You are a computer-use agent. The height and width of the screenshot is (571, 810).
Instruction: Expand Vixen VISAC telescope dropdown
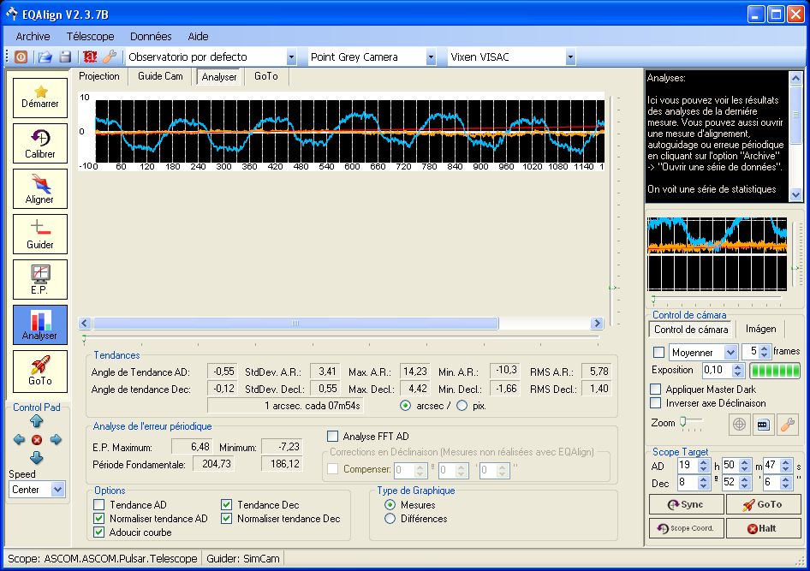coord(570,57)
